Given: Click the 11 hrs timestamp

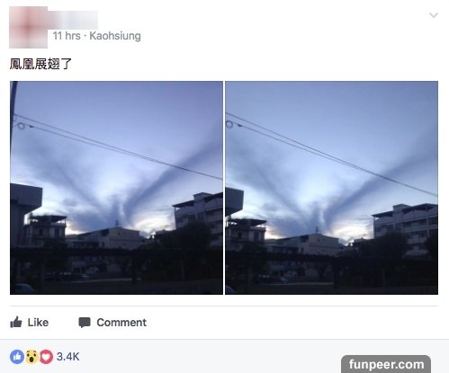Looking at the screenshot, I should click(67, 36).
